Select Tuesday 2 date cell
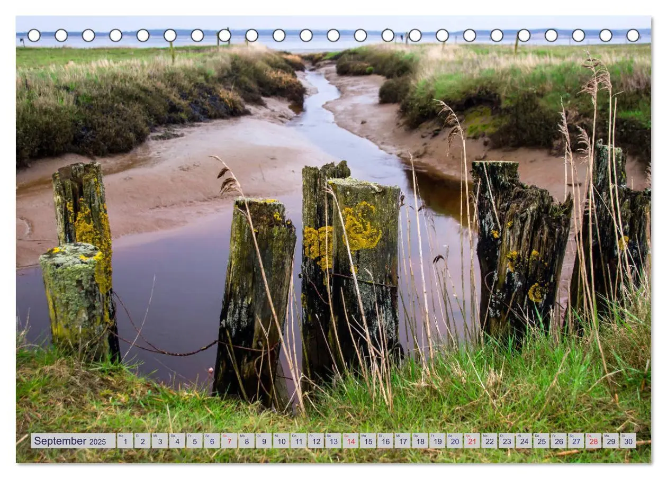 click(142, 441)
